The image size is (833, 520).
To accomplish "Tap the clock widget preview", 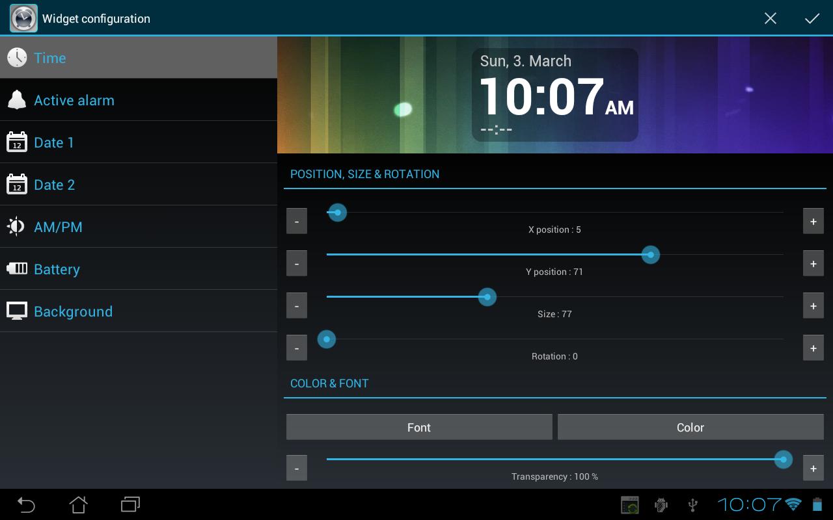I will tap(554, 95).
